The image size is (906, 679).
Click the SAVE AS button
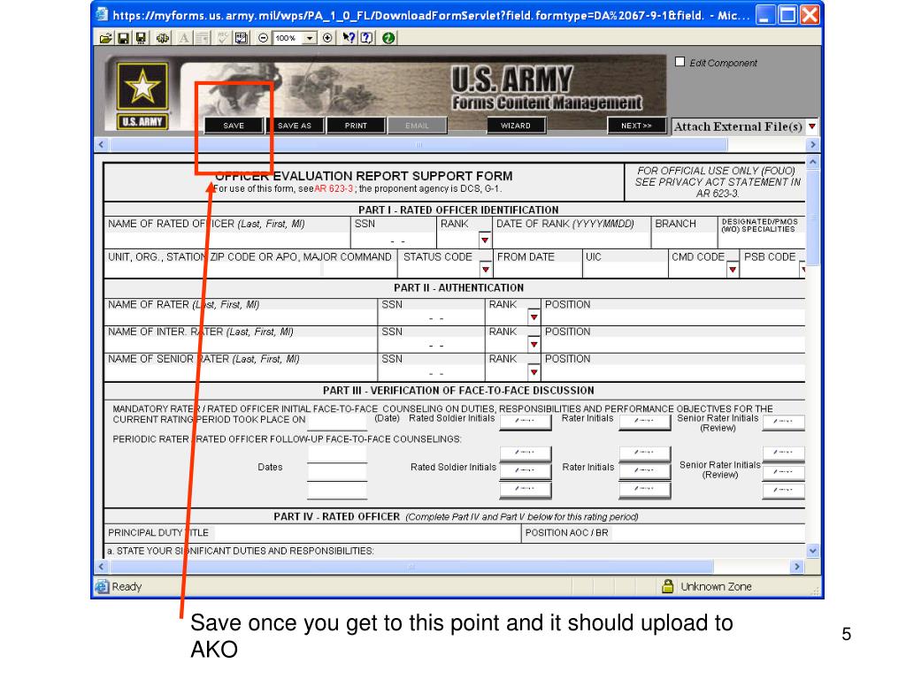pyautogui.click(x=294, y=126)
